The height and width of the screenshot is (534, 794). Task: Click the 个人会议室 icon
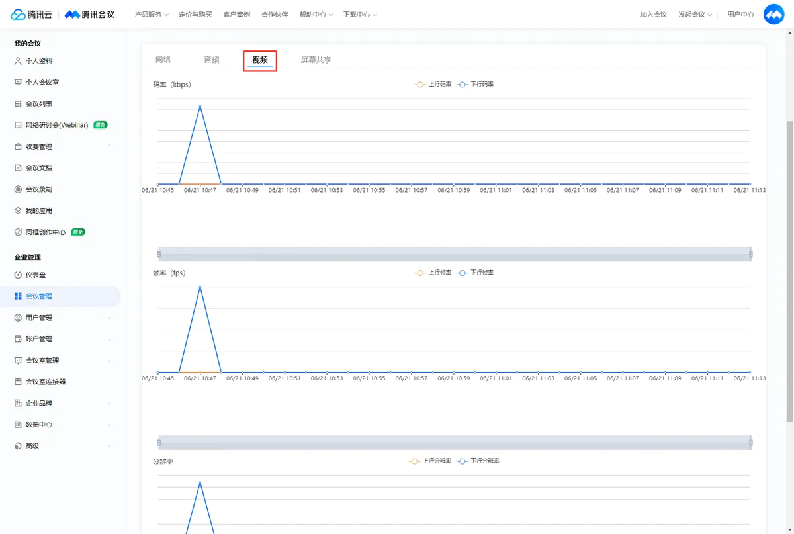click(x=18, y=82)
